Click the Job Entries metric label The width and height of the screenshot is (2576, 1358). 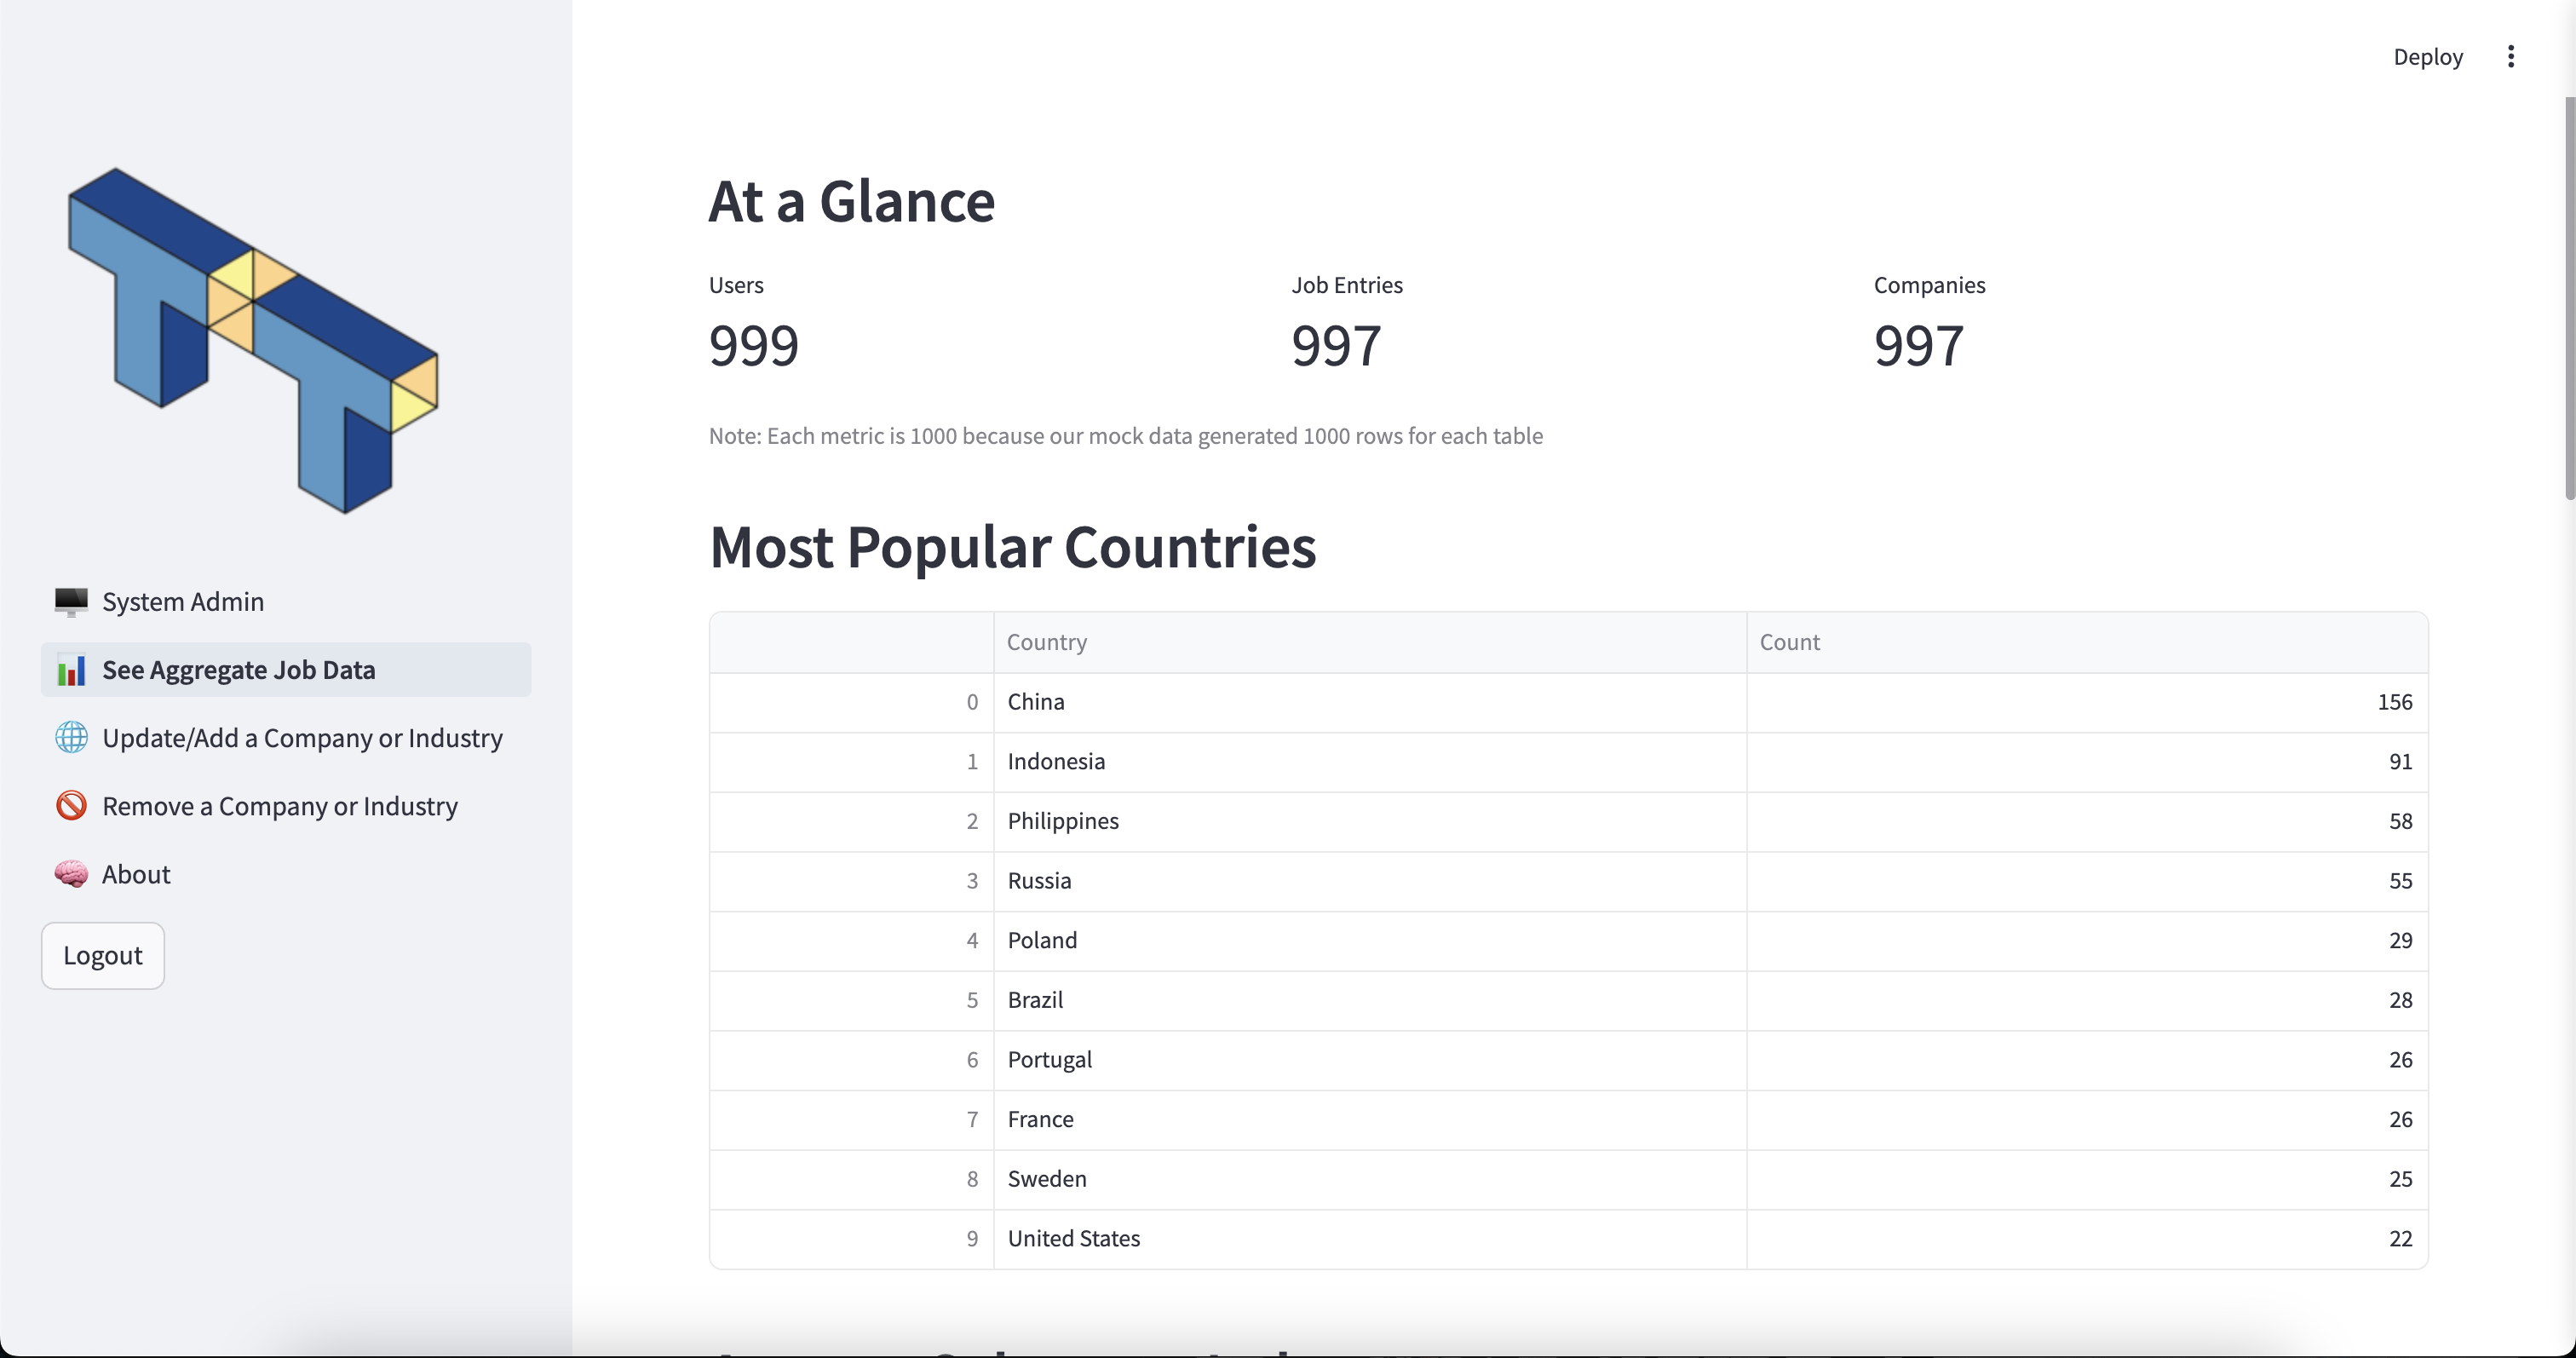point(1347,285)
